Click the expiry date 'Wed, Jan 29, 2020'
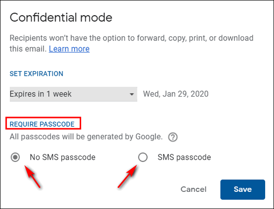 pyautogui.click(x=176, y=94)
